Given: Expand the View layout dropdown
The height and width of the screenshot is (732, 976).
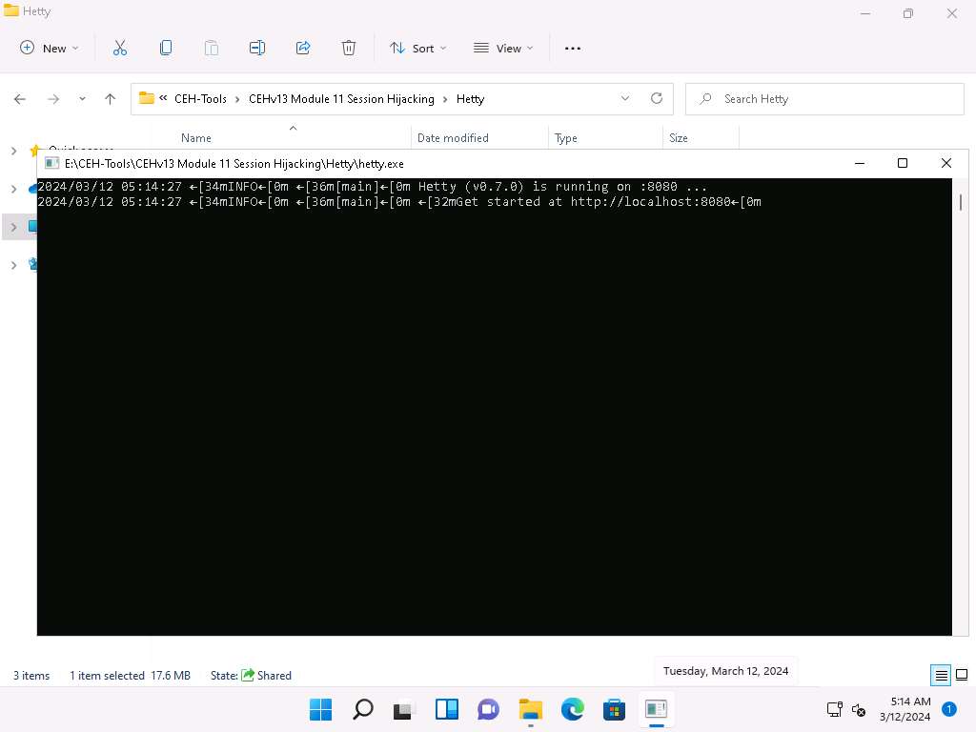Looking at the screenshot, I should (x=503, y=48).
